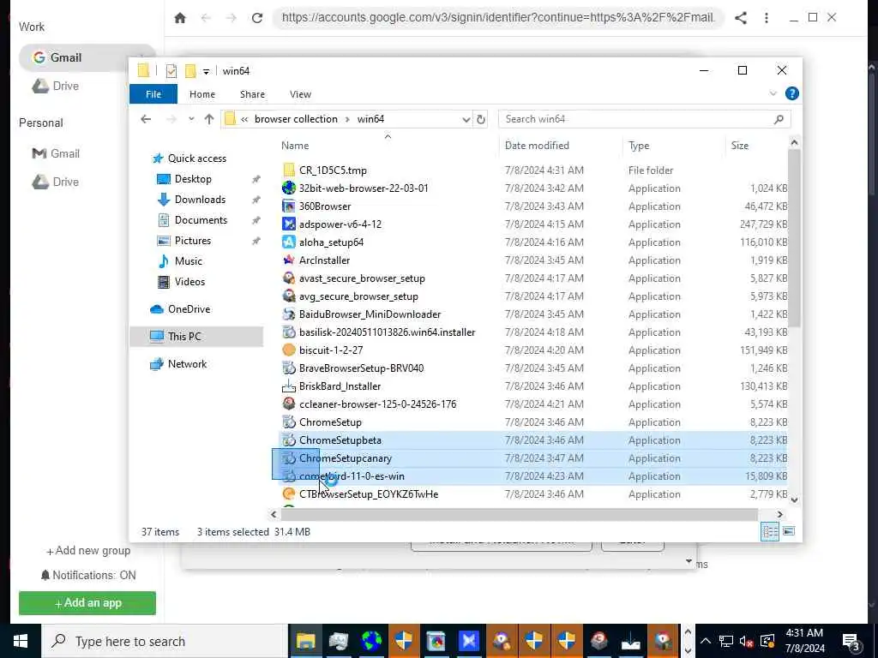Open the View ribbon tab

pos(300,94)
